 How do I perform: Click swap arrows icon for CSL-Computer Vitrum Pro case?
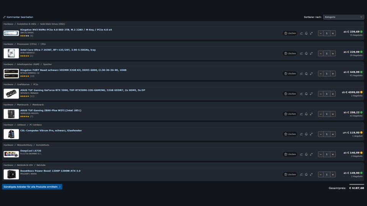coord(311,134)
